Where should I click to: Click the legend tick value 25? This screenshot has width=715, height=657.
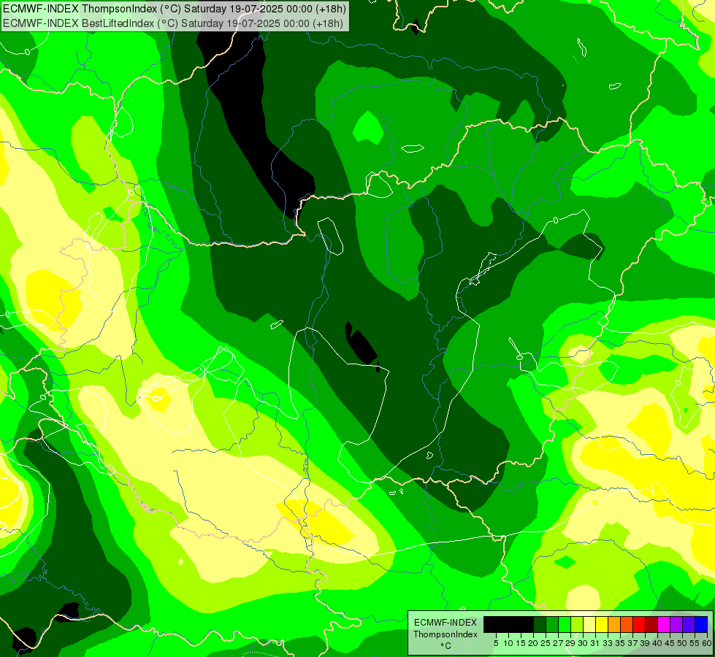click(x=546, y=643)
